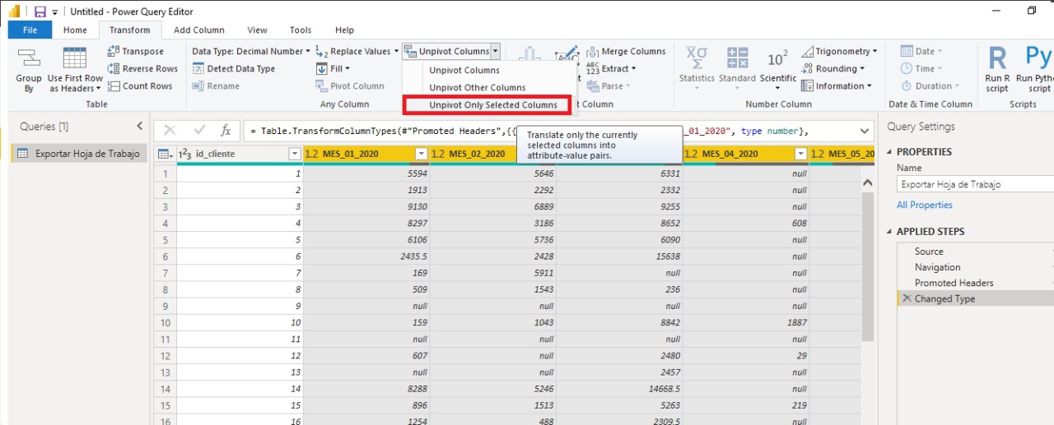Screen dimensions: 1054x425
Task: Open Replace Values dropdown
Action: (357, 51)
